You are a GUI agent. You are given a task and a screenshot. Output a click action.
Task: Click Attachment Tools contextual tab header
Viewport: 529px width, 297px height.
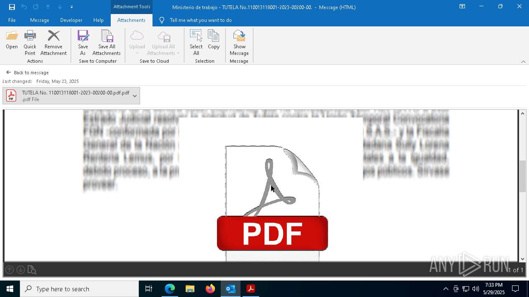click(x=132, y=7)
